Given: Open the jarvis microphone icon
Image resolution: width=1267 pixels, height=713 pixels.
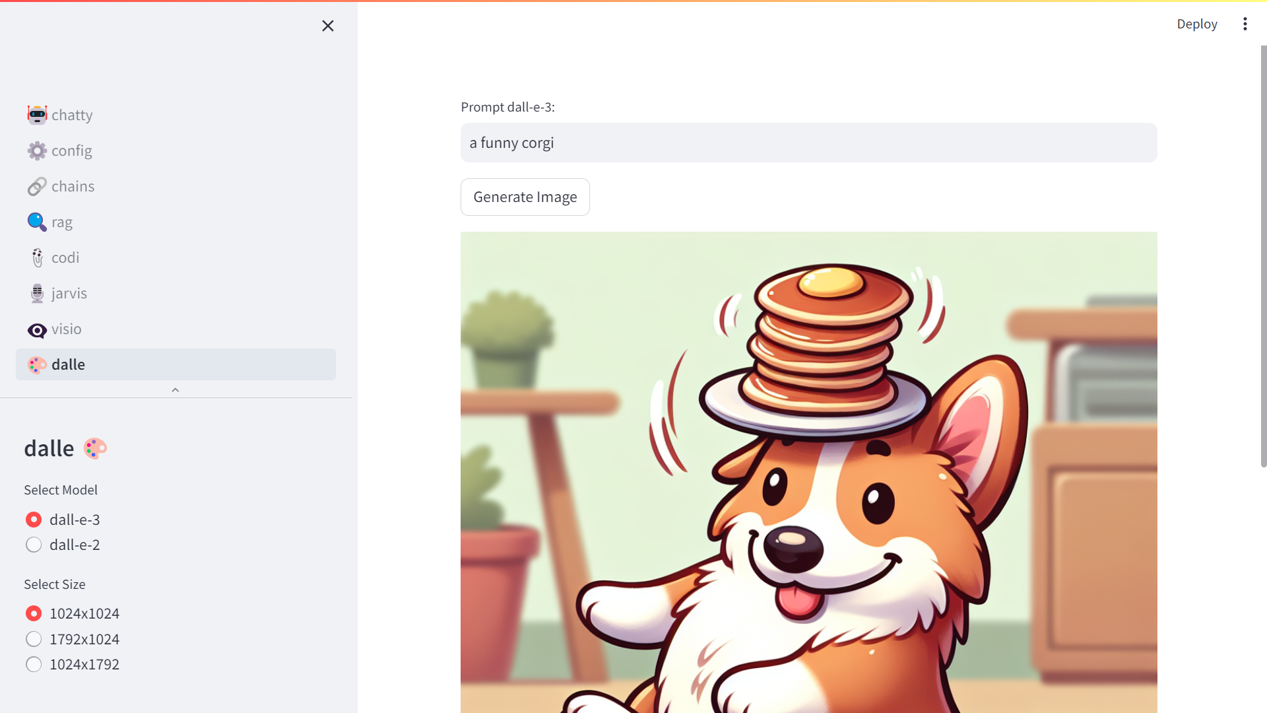Looking at the screenshot, I should point(37,293).
